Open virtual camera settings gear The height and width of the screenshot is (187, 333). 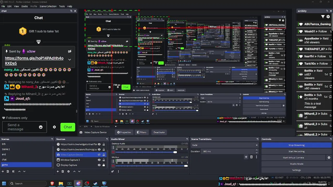tap(329, 158)
